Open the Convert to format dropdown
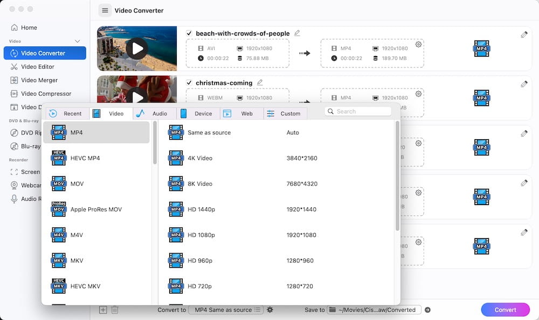The width and height of the screenshot is (539, 320). pyautogui.click(x=226, y=310)
